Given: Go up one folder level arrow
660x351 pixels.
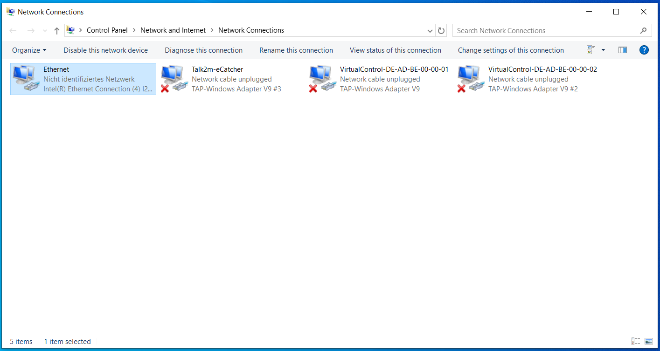Looking at the screenshot, I should click(x=57, y=31).
